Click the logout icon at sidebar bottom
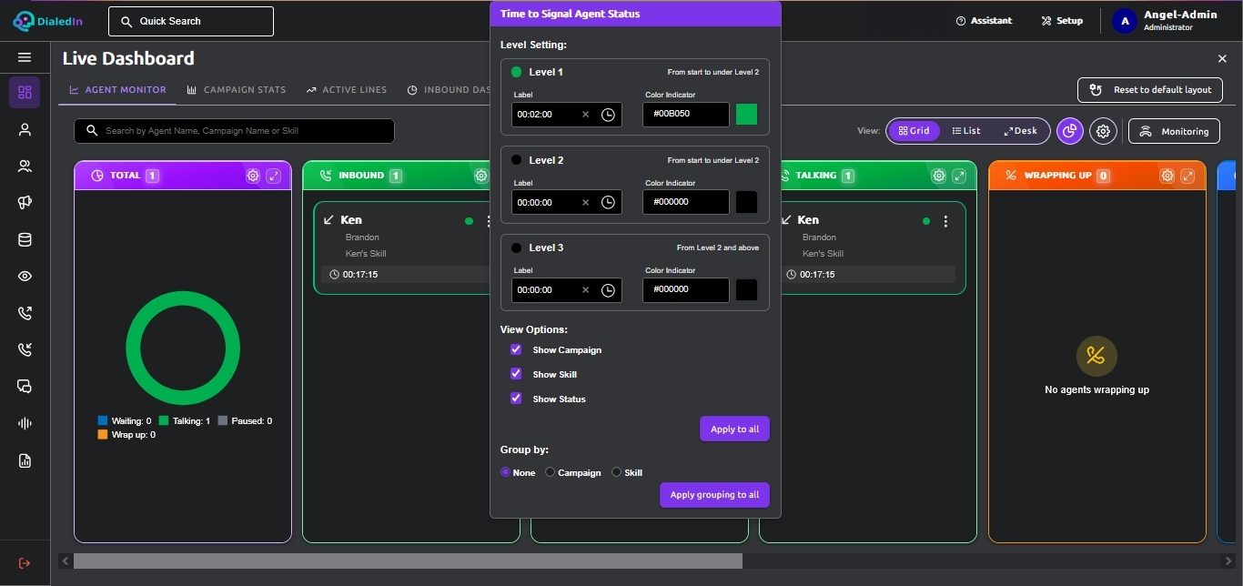 point(25,563)
